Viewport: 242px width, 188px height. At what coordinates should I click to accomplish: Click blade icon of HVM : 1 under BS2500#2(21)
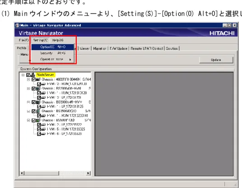[x=43, y=116]
